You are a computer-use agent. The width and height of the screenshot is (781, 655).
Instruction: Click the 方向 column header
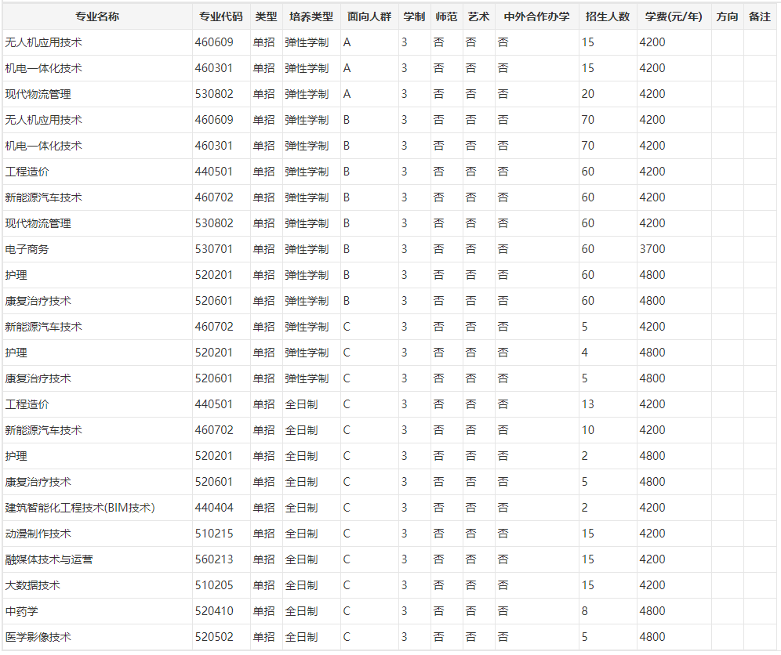(727, 16)
